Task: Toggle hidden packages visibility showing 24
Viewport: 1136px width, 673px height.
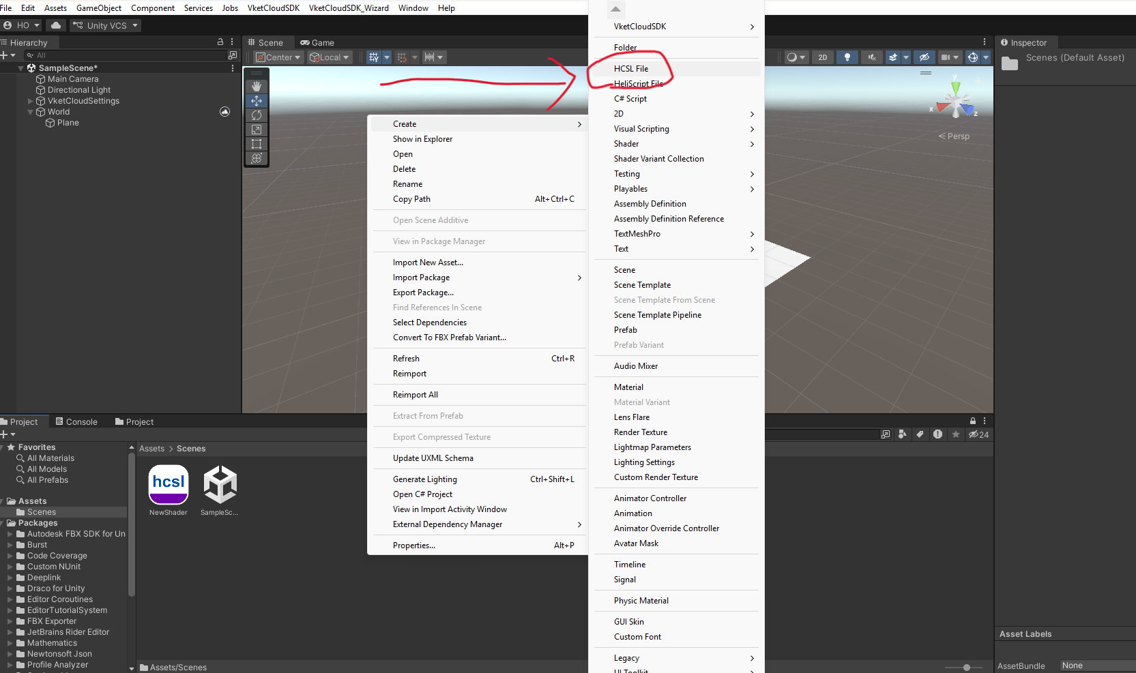Action: click(x=978, y=434)
